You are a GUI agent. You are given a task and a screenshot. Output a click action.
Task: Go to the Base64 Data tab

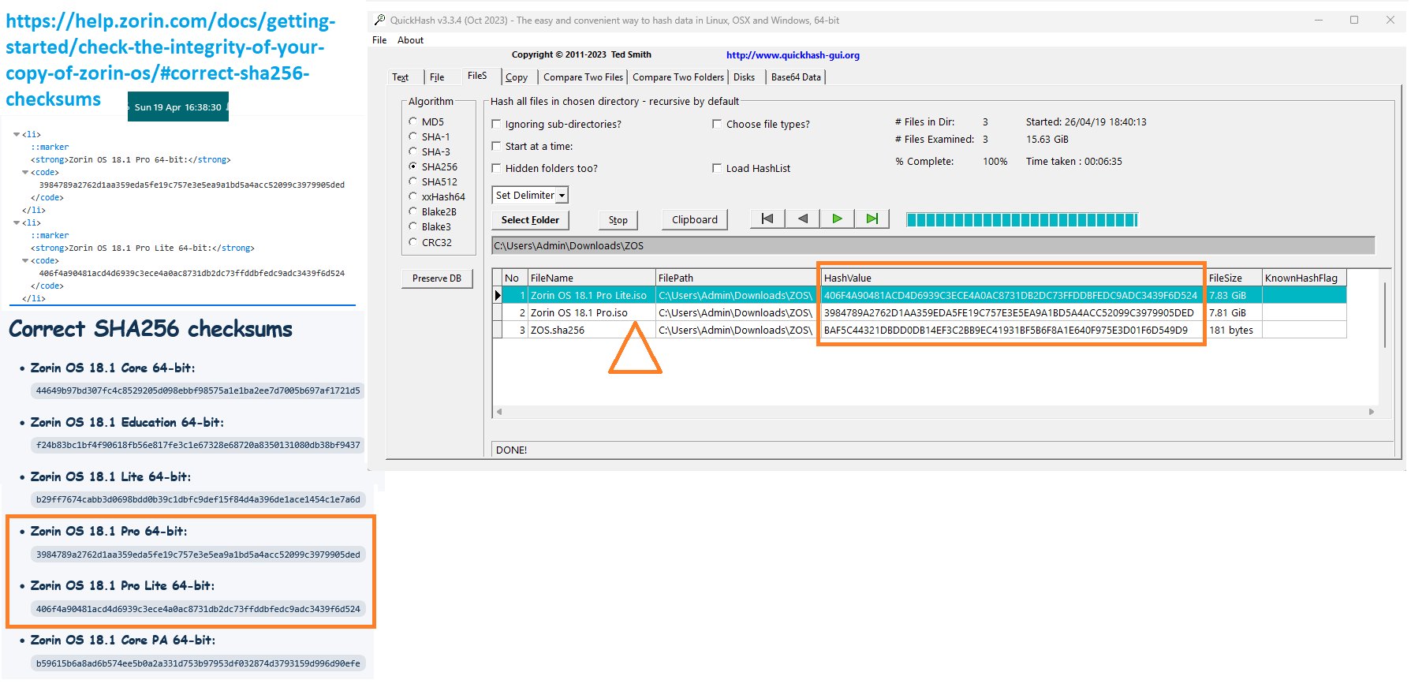coord(796,77)
